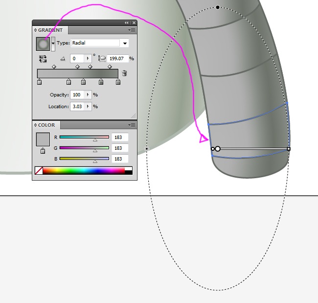Select the first gradient color stop
Screen dimensions: 318x303
point(39,82)
